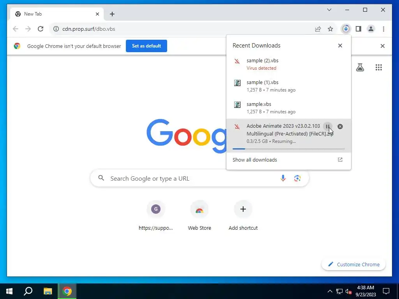Open a new tab with the plus button
This screenshot has height=299, width=399.
point(112,14)
